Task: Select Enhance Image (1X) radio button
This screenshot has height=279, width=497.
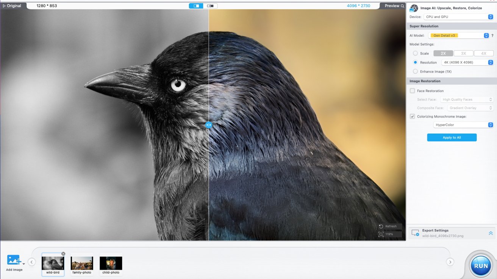Action: pos(415,71)
